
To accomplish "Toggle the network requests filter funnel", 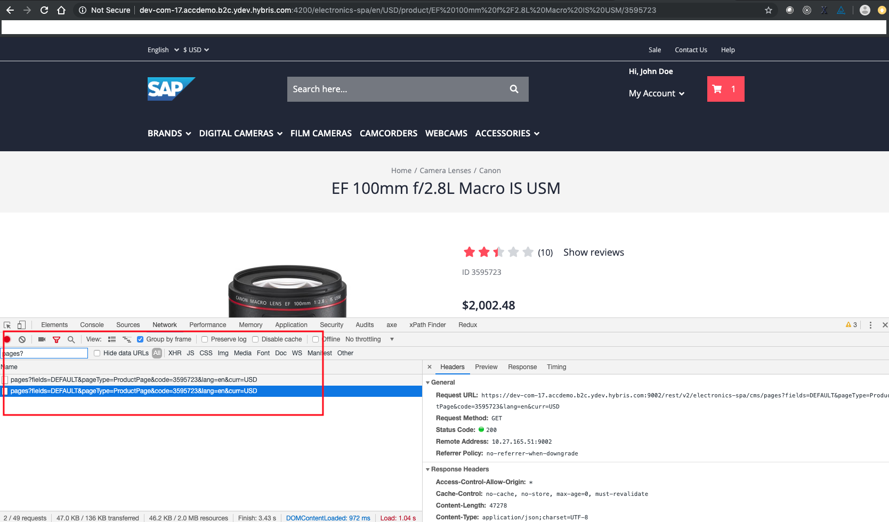I will point(56,339).
